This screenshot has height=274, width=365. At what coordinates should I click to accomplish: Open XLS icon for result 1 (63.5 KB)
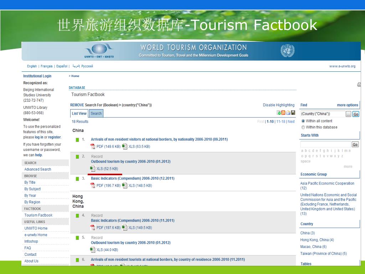[x=124, y=146]
